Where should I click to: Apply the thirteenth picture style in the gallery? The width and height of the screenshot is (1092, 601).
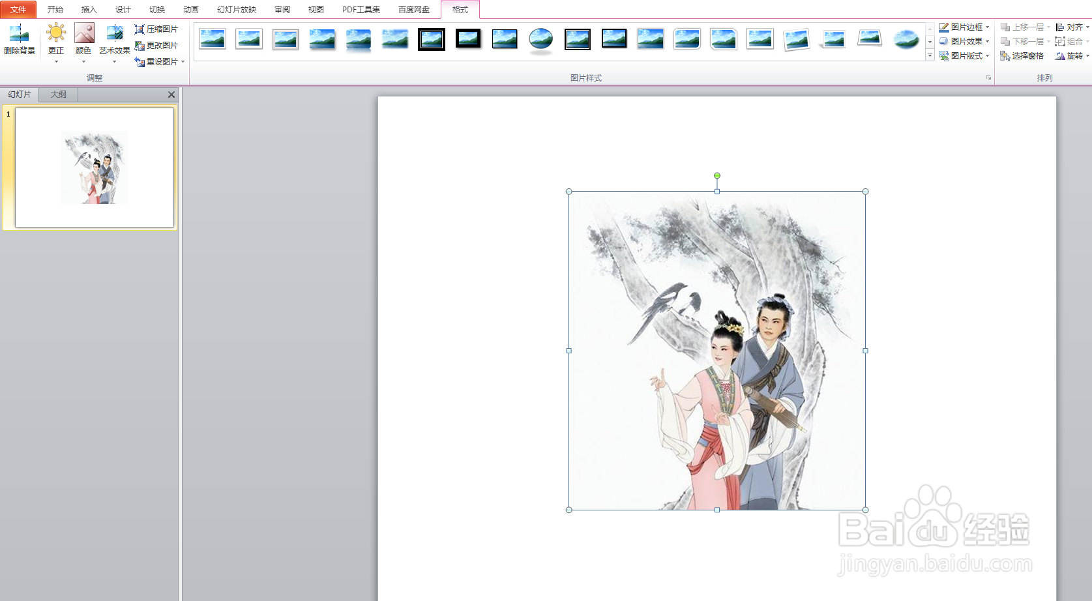pyautogui.click(x=651, y=39)
